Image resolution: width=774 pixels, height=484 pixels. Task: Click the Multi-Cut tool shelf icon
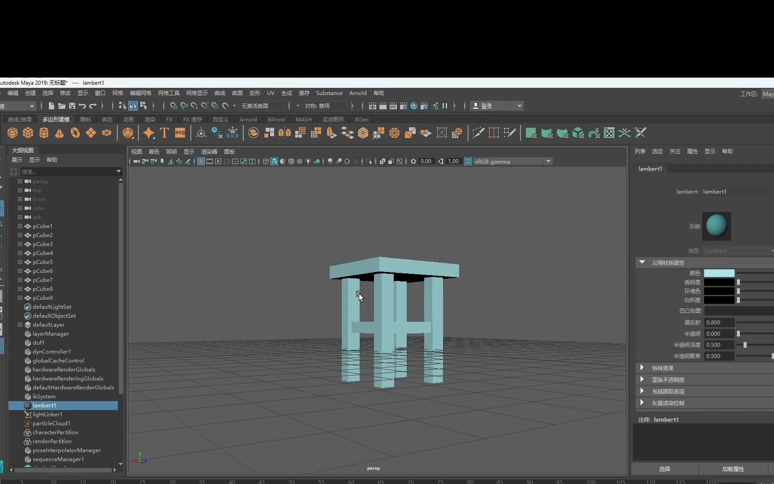478,133
